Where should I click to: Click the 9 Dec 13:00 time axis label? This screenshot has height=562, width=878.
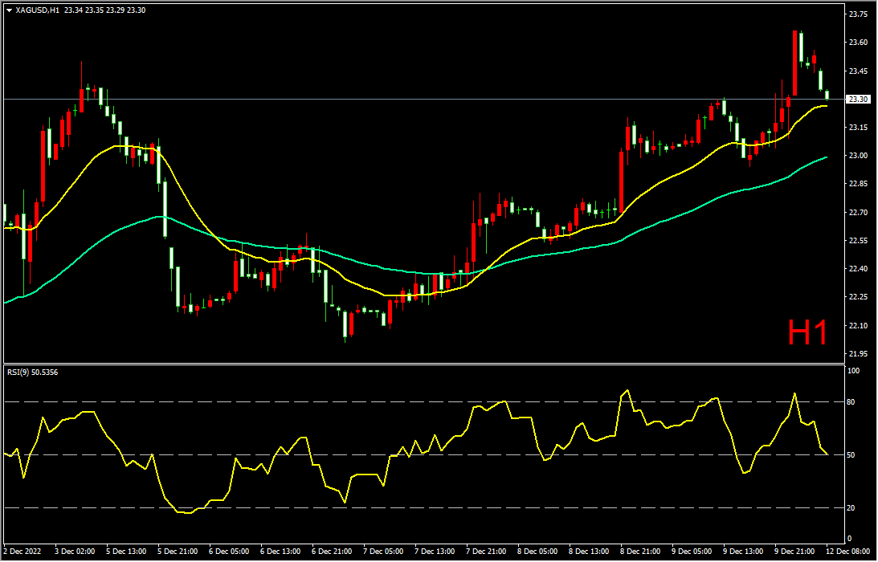744,552
